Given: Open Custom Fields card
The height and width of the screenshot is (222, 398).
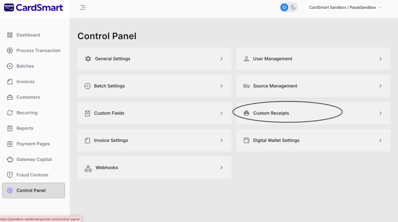Looking at the screenshot, I should coord(154,113).
